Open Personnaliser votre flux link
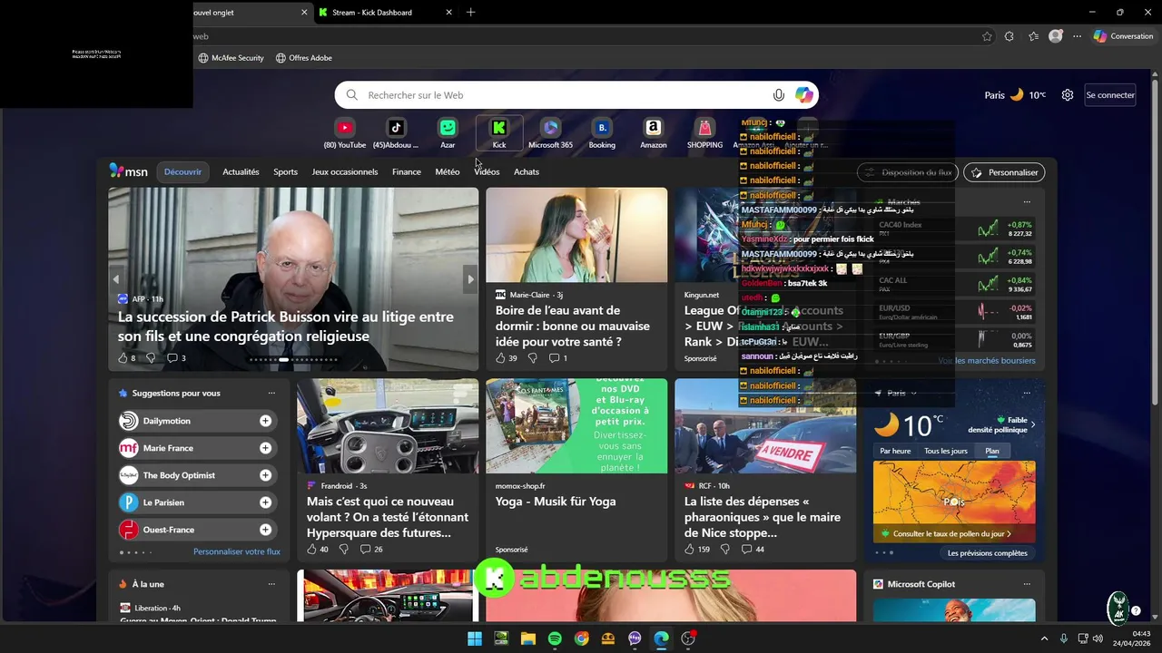Image resolution: width=1162 pixels, height=653 pixels. click(x=237, y=551)
